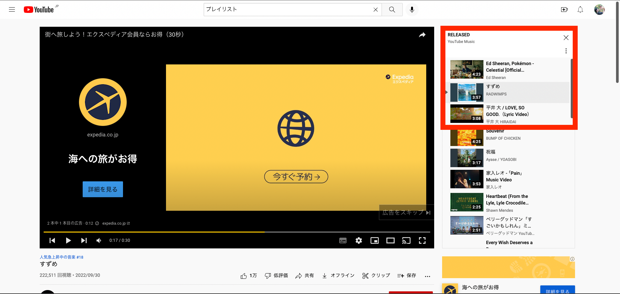This screenshot has height=294, width=620.
Task: Open expedia.co.jp external link in ad bar
Action: pos(116,223)
